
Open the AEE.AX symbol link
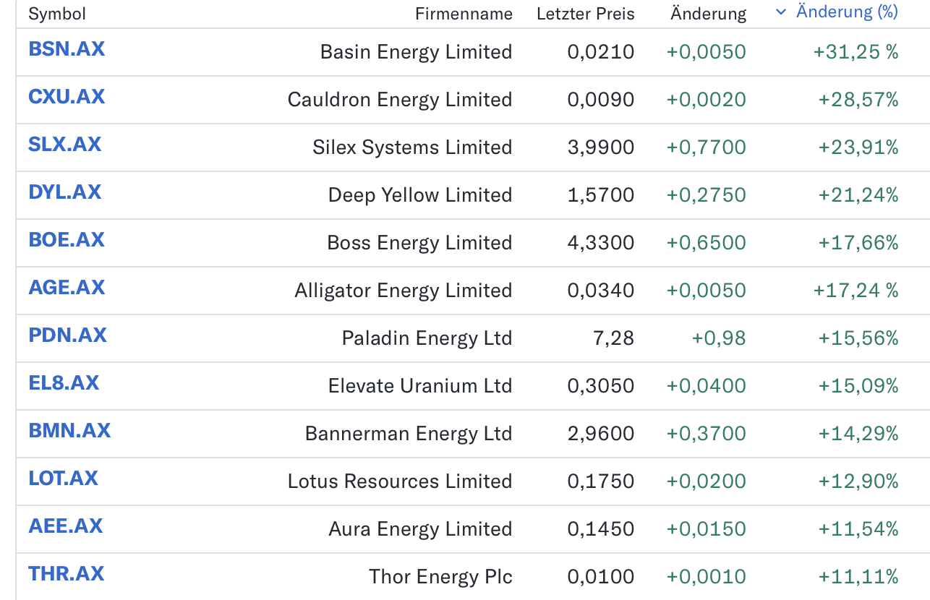pyautogui.click(x=66, y=526)
